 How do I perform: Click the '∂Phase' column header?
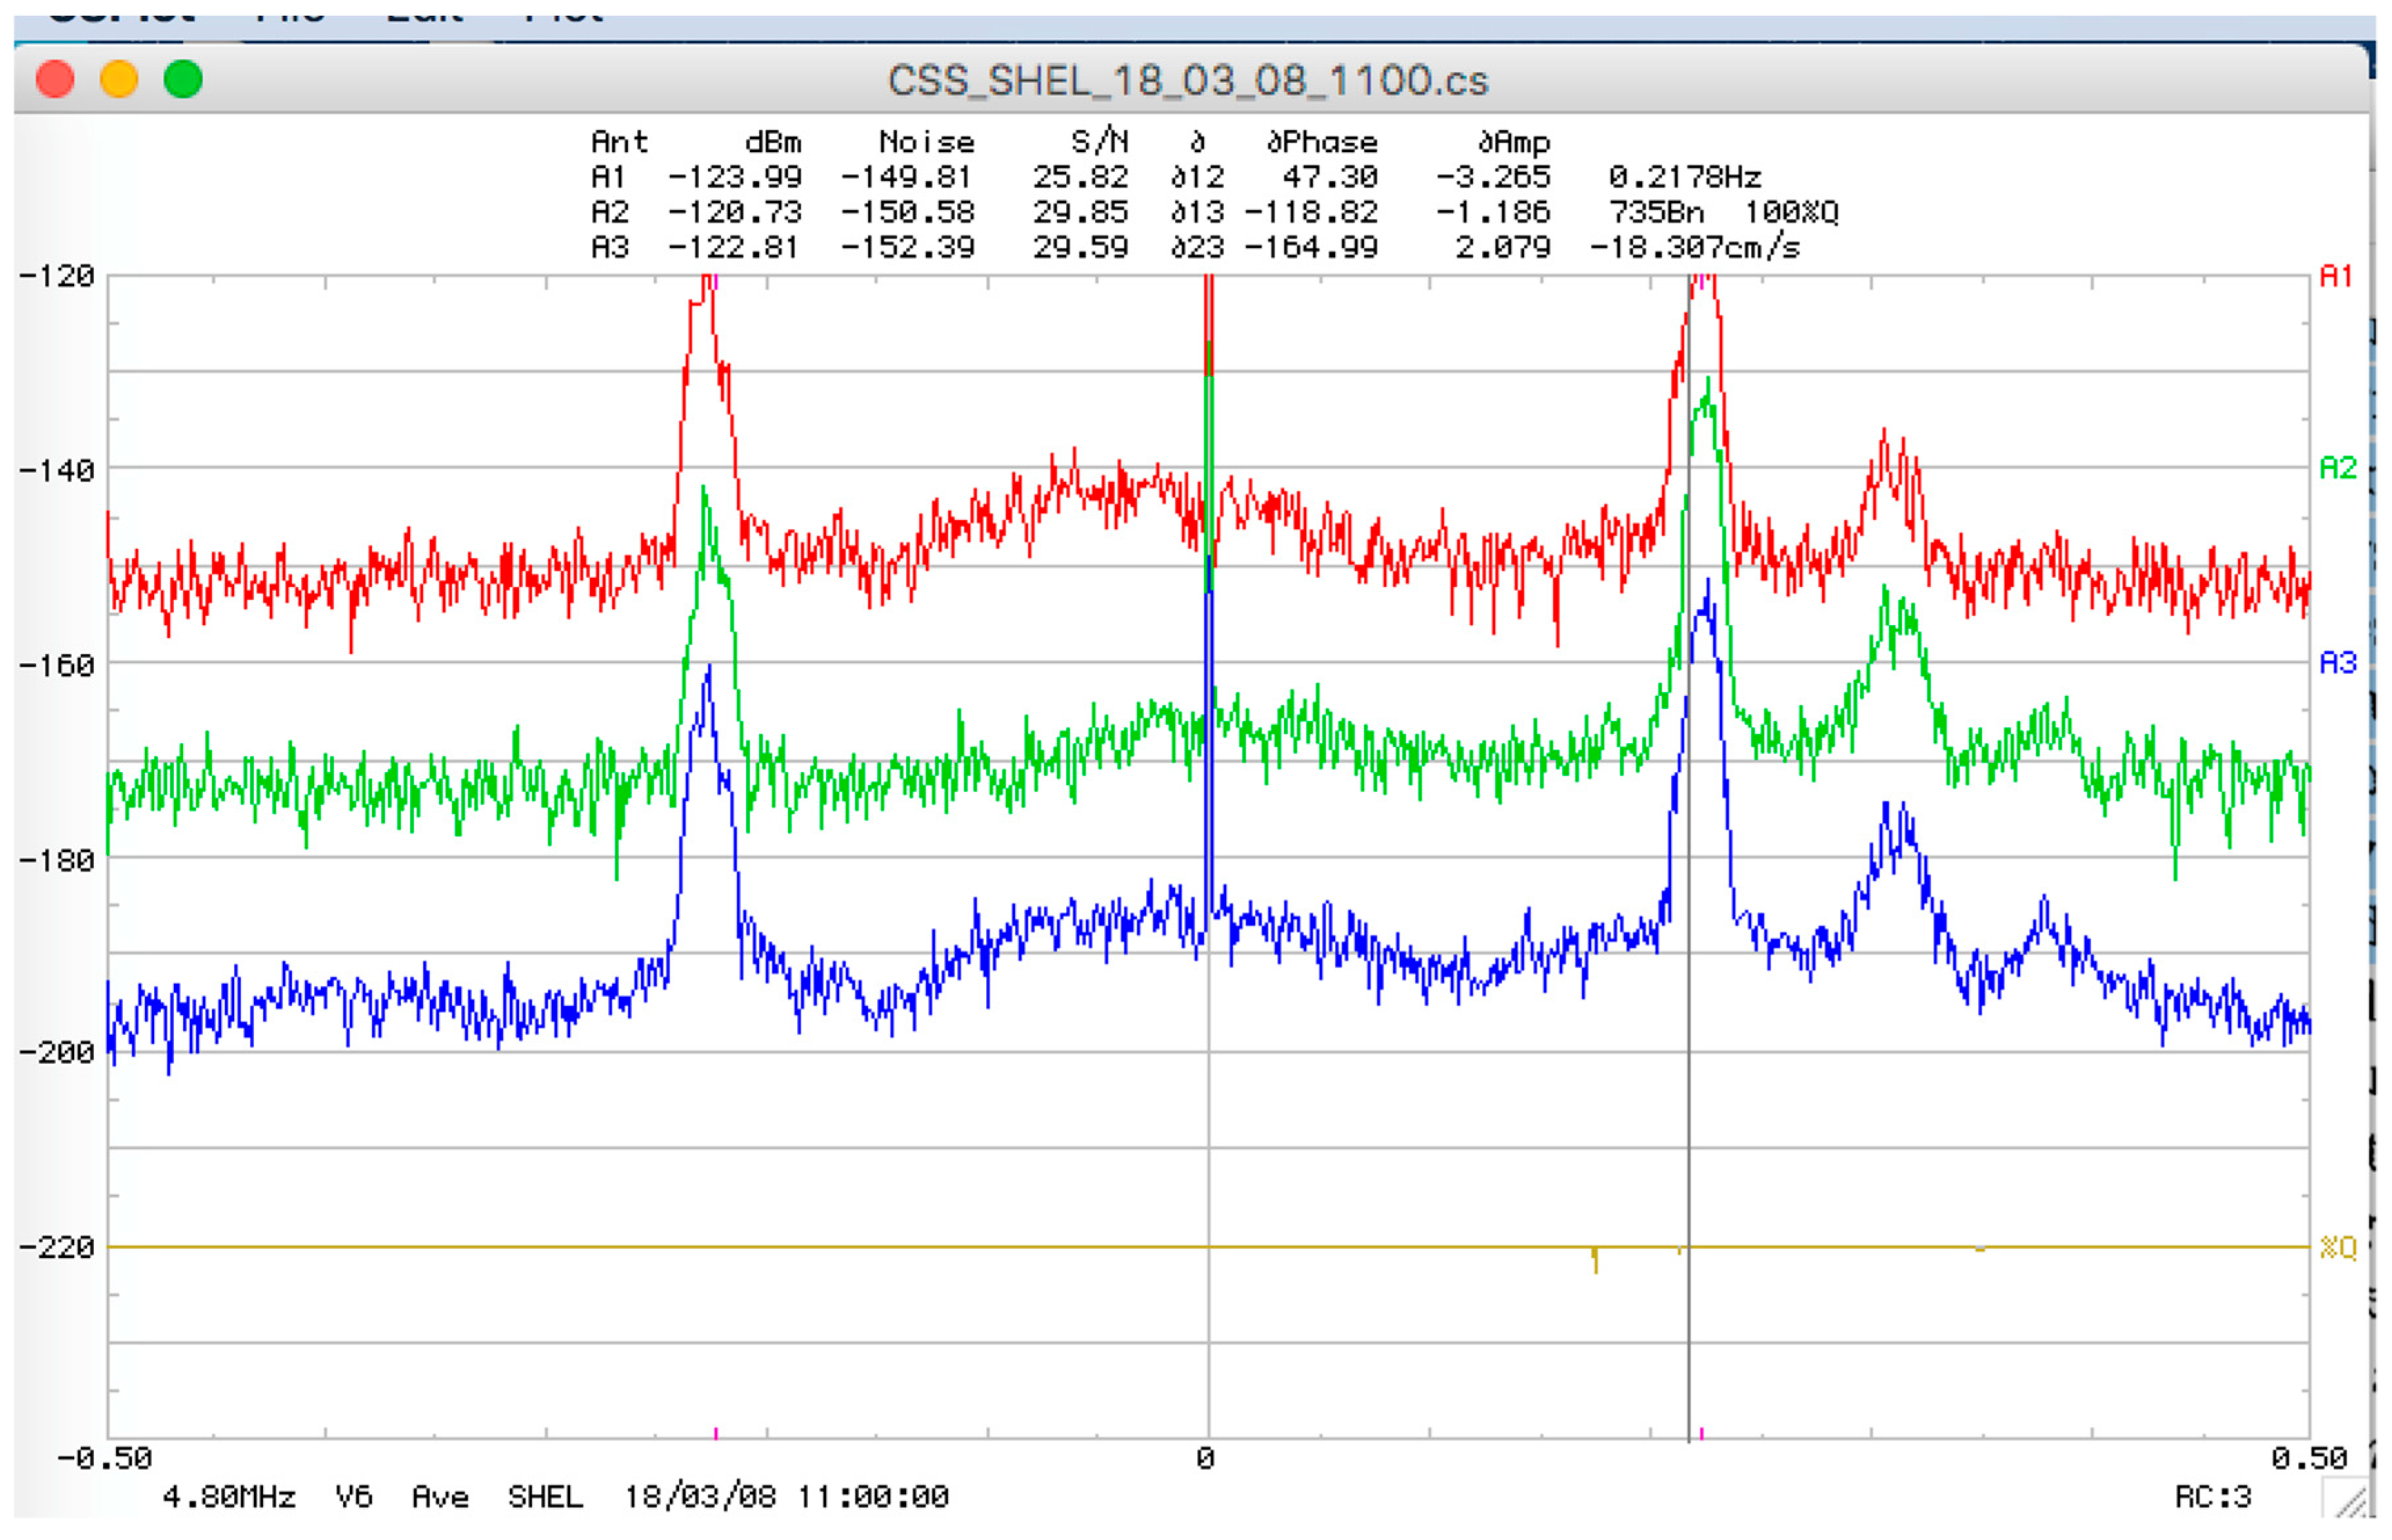[x=1322, y=143]
